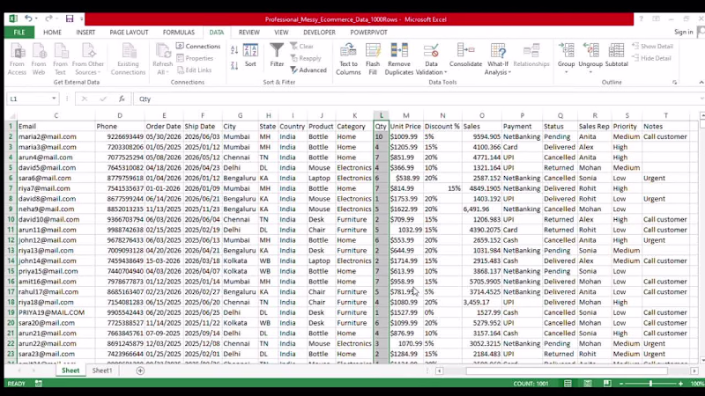
Task: Click the From Text import icon
Action: pos(60,59)
